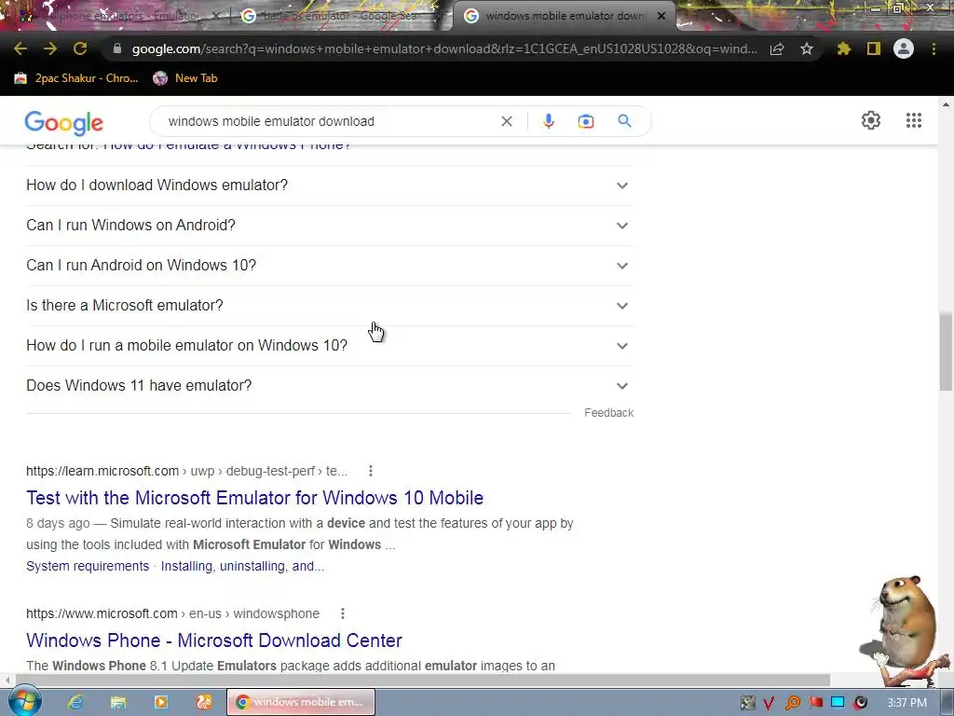
Task: Expand 'How do I run a mobile emulator on Windows 10?'
Action: [329, 346]
